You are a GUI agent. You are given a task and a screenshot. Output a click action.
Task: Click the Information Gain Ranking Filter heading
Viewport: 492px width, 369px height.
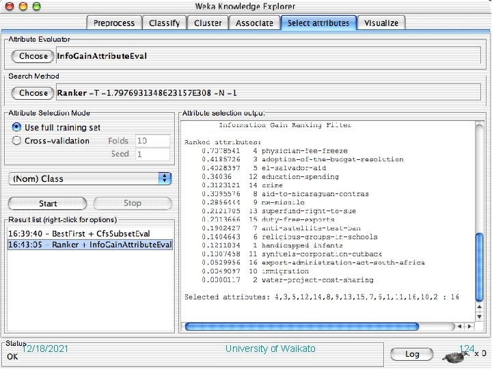(x=285, y=125)
